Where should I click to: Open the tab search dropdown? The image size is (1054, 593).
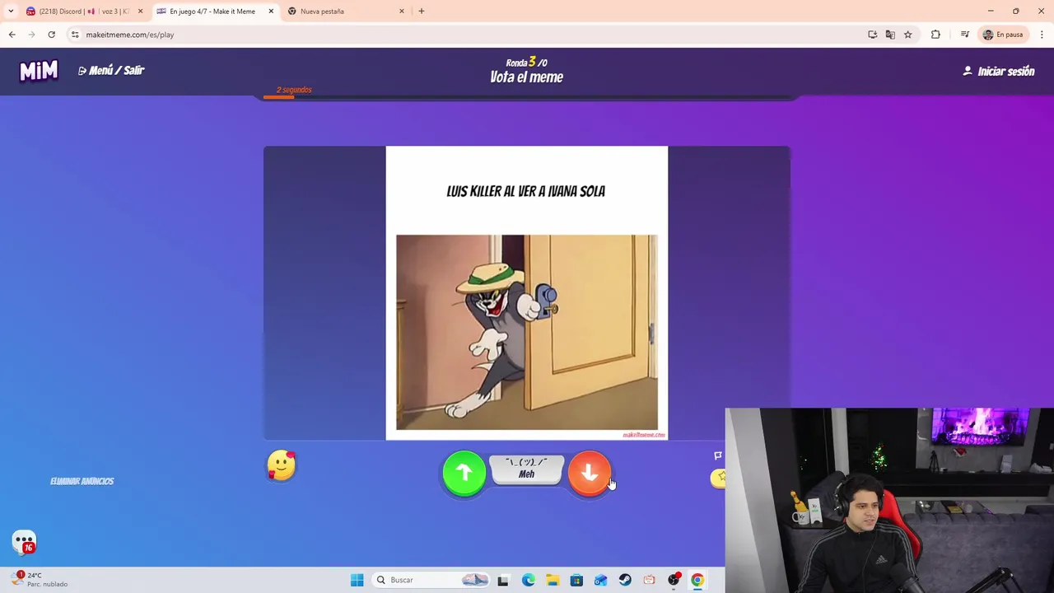[x=11, y=12]
